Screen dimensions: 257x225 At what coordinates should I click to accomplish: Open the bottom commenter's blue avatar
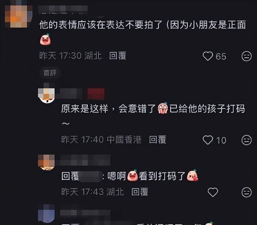click(47, 213)
